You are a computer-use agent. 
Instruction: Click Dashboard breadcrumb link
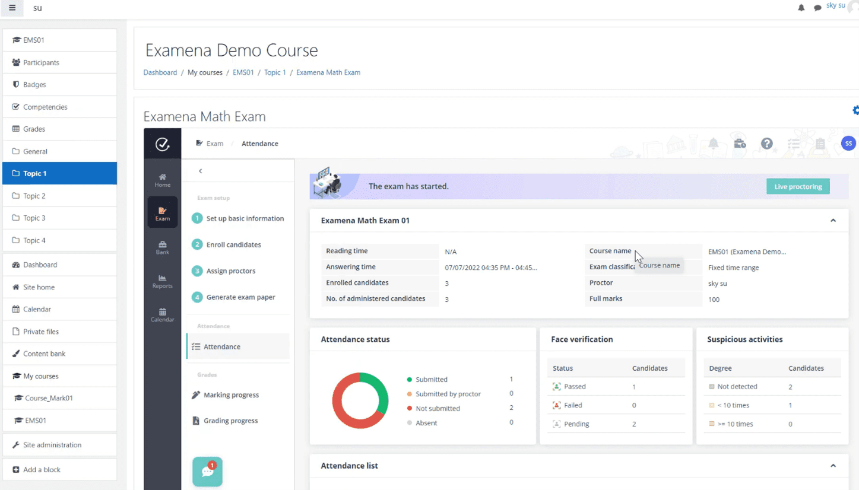(160, 72)
